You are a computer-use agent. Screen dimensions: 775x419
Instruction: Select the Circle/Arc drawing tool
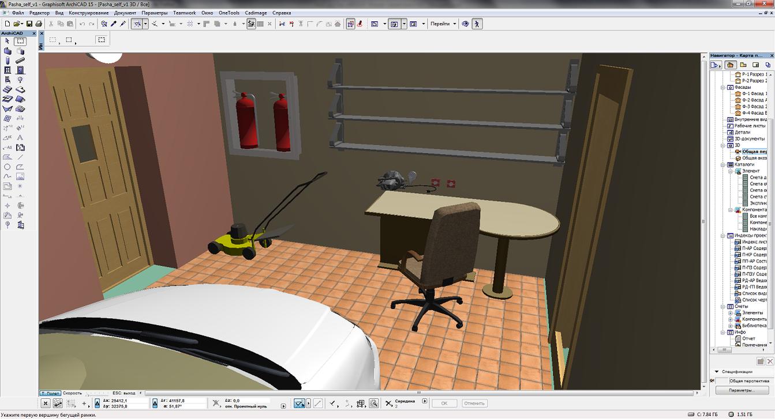(8, 167)
